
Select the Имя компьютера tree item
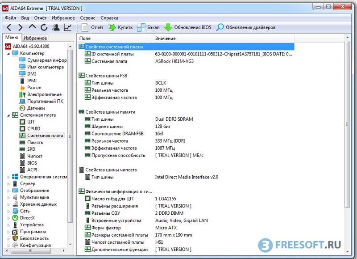(46, 67)
